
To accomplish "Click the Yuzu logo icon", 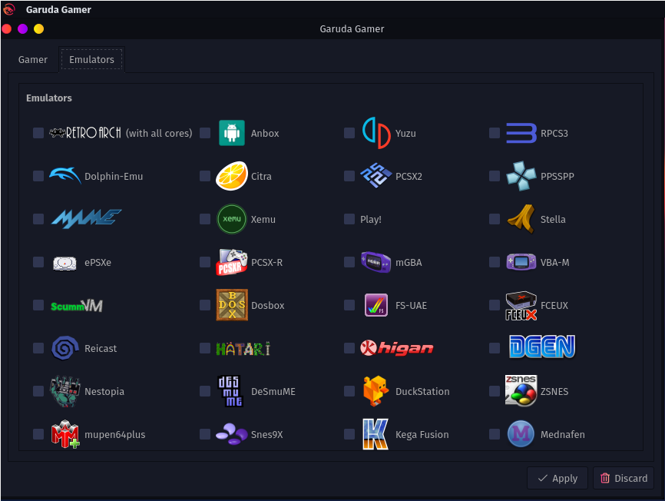I will click(376, 133).
